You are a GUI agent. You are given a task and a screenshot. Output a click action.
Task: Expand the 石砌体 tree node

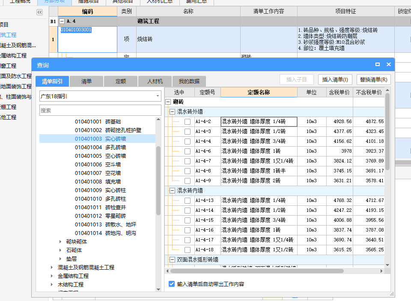tap(60, 250)
